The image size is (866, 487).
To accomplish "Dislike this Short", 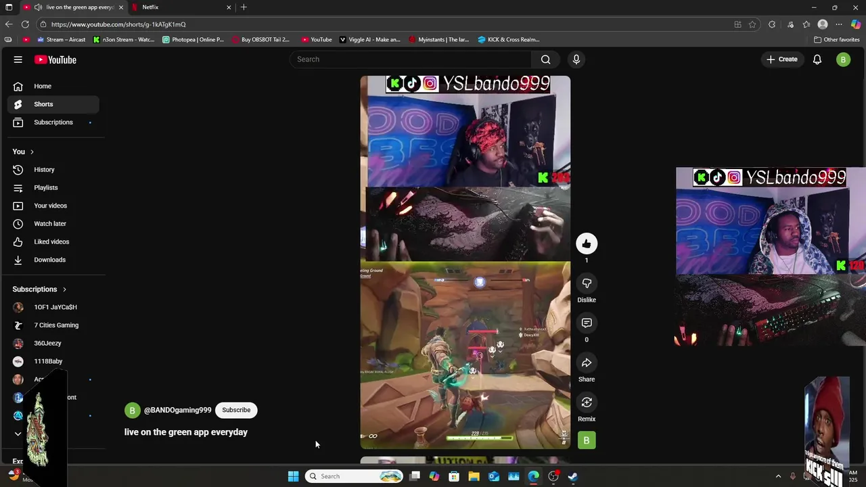I will click(587, 283).
